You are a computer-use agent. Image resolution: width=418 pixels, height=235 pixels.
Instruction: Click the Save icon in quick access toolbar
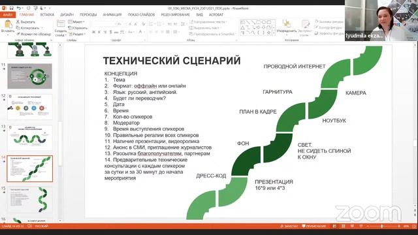coord(12,8)
